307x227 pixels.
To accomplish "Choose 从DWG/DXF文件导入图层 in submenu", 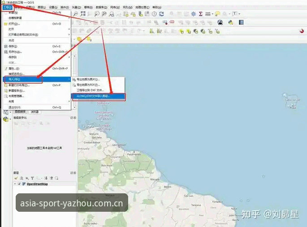I will click(98, 96).
